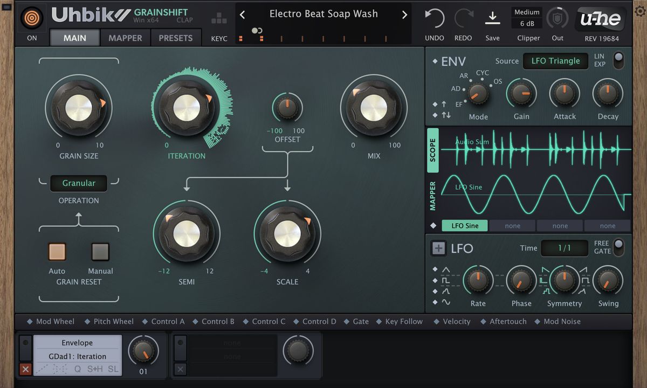The image size is (647, 388).
Task: Click the single up-arrow envelope output diamond
Action: (435, 104)
